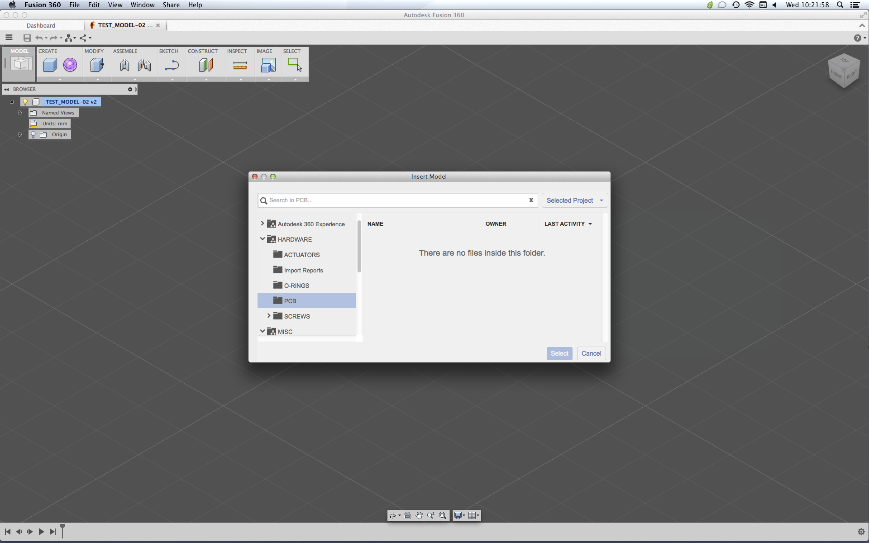869x543 pixels.
Task: Create an Offset Plane under Construct
Action: coord(206,65)
